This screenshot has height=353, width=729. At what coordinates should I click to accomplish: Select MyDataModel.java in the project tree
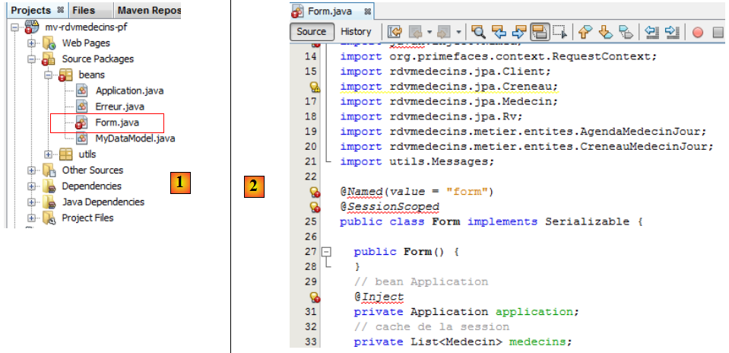[x=135, y=138]
